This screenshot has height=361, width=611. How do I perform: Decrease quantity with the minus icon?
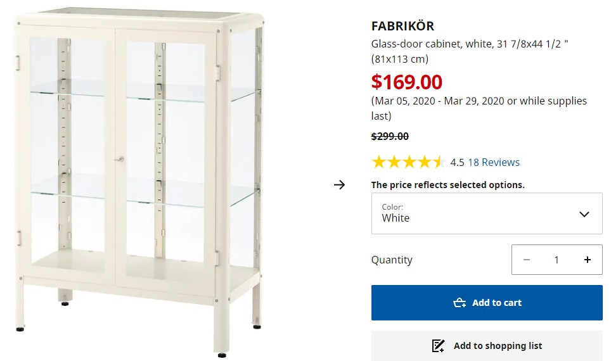(527, 260)
